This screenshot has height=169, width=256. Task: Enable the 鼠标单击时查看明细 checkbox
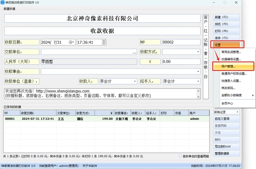click(x=180, y=156)
